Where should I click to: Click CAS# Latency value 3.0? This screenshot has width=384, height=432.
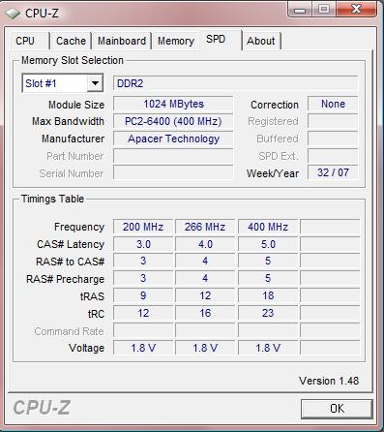[143, 244]
